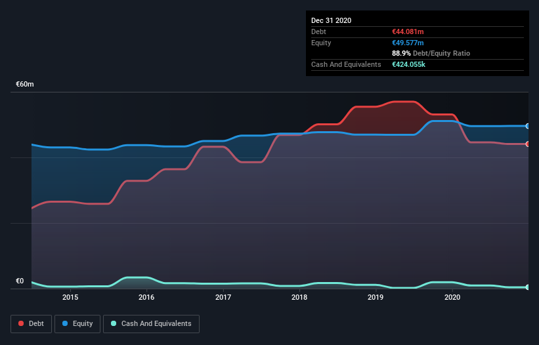539x345 pixels.
Task: Click the teal Cash And Equivalents legend dot
Action: [x=114, y=323]
